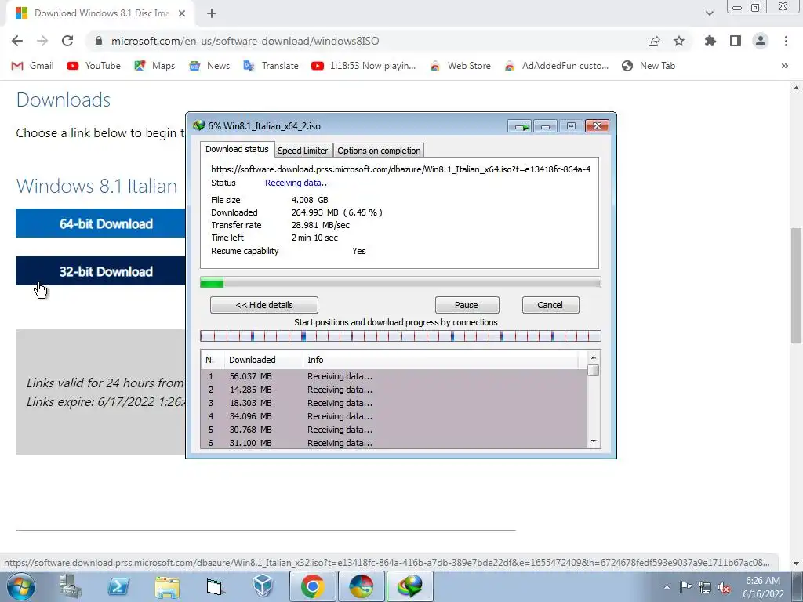
Task: Click the connections list scroll up arrow
Action: click(x=594, y=357)
